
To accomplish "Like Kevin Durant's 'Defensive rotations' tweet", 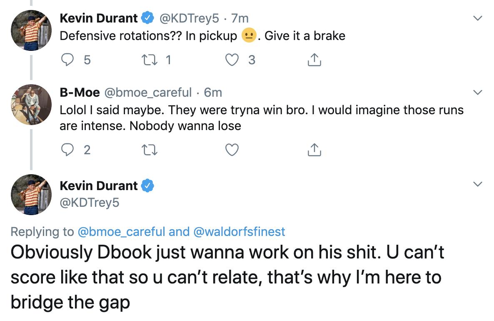I will 232,61.
